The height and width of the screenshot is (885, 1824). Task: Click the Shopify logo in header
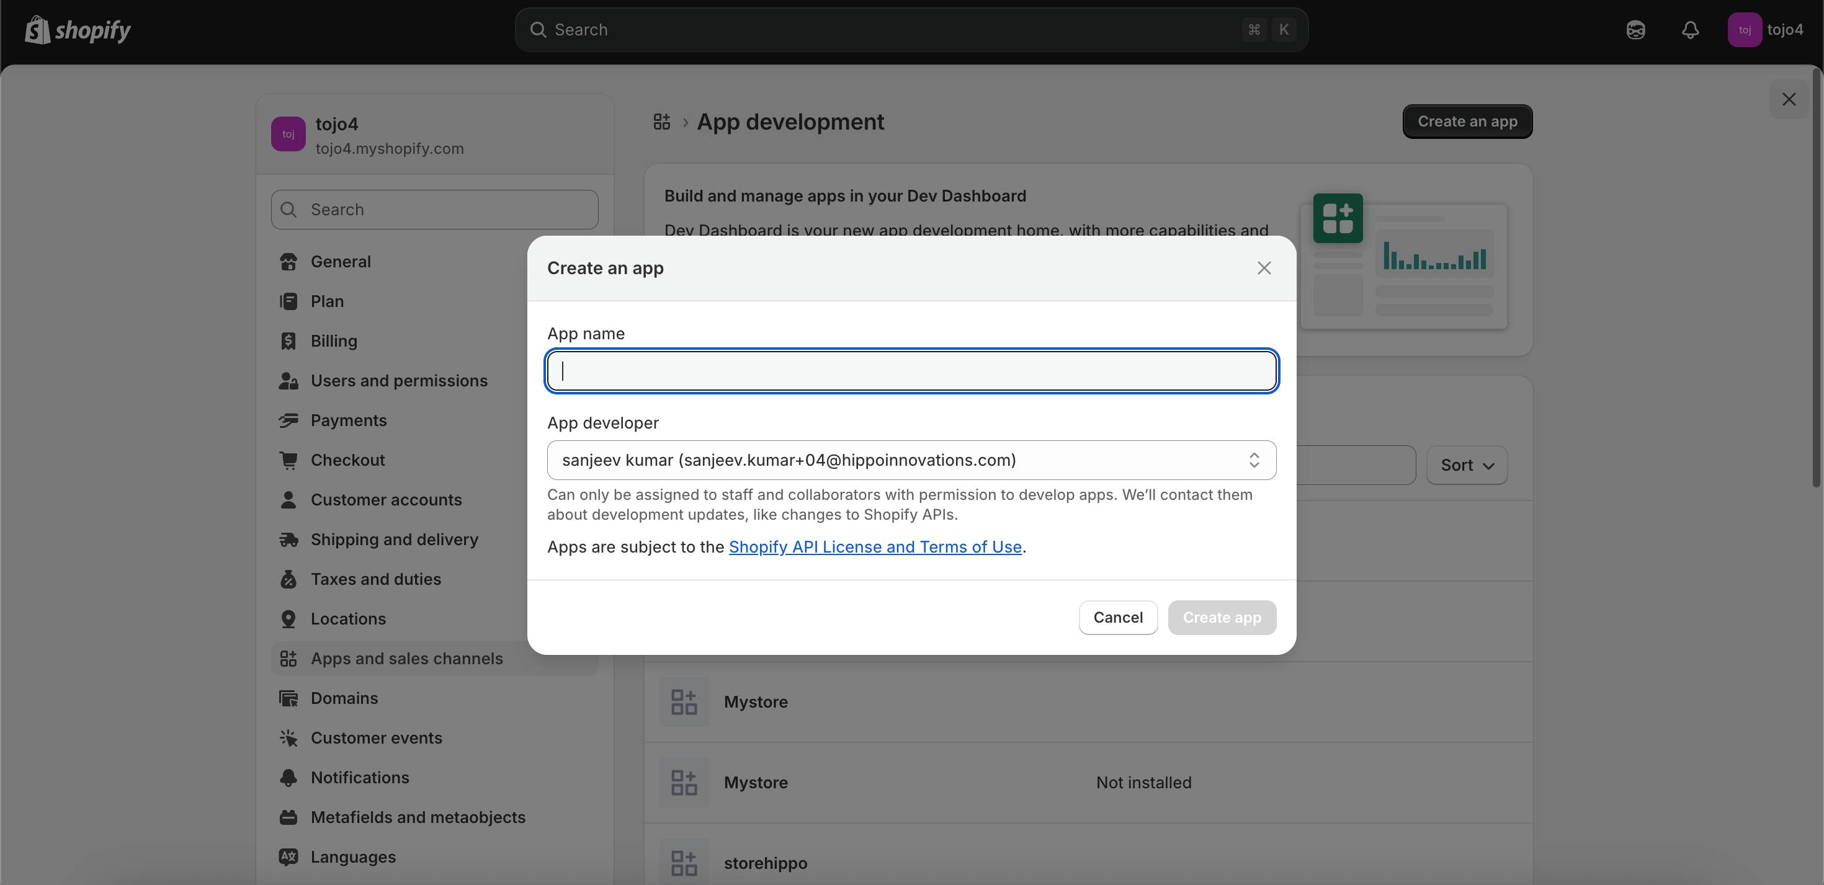(78, 30)
